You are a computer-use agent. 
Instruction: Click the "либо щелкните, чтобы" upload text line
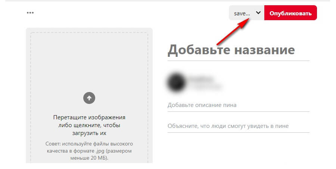tap(89, 125)
